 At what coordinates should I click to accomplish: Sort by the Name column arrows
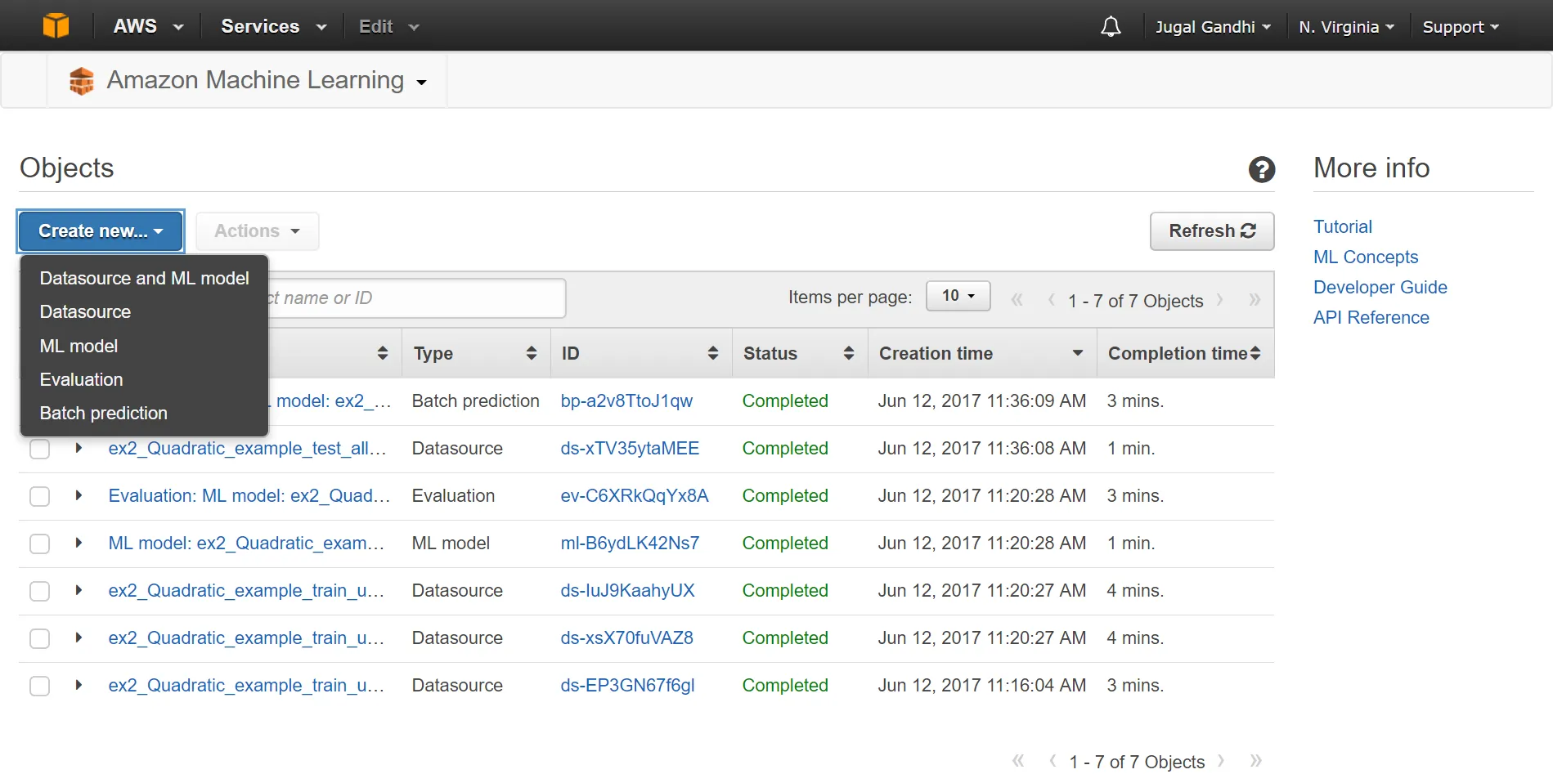coord(383,353)
